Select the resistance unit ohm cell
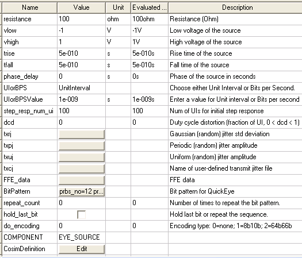Screen dimensions: 302x258 pyautogui.click(x=118, y=19)
